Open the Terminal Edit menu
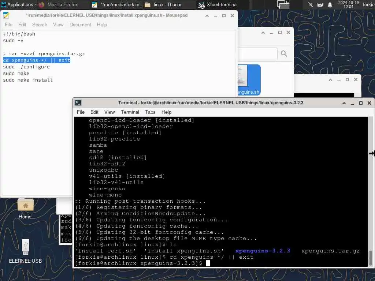 coord(94,112)
